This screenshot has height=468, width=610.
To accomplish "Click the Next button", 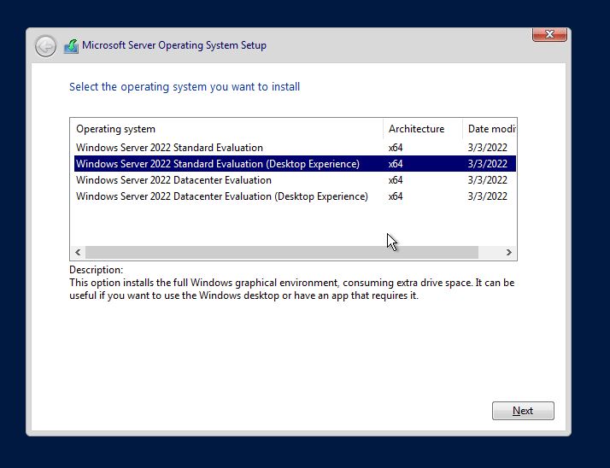I will 523,411.
